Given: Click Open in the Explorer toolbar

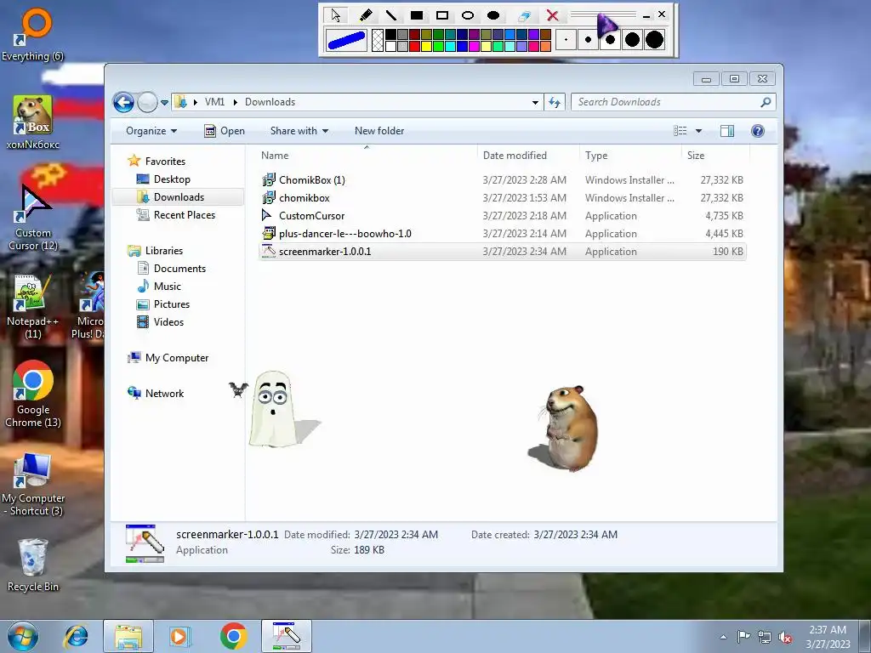Looking at the screenshot, I should (x=225, y=131).
